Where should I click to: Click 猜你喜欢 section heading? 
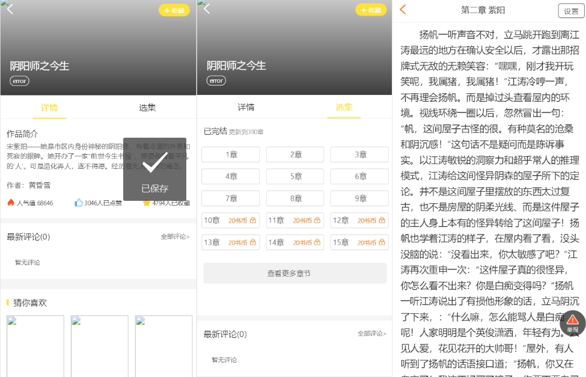30,302
